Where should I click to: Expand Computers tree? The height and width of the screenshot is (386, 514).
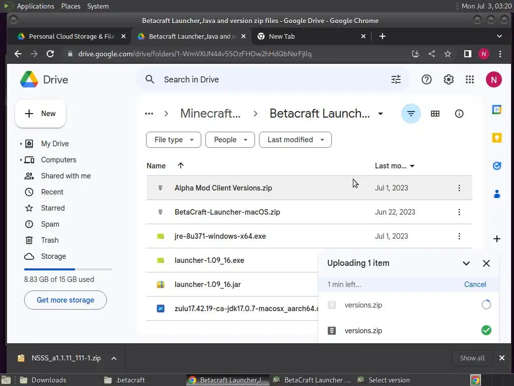(x=21, y=160)
